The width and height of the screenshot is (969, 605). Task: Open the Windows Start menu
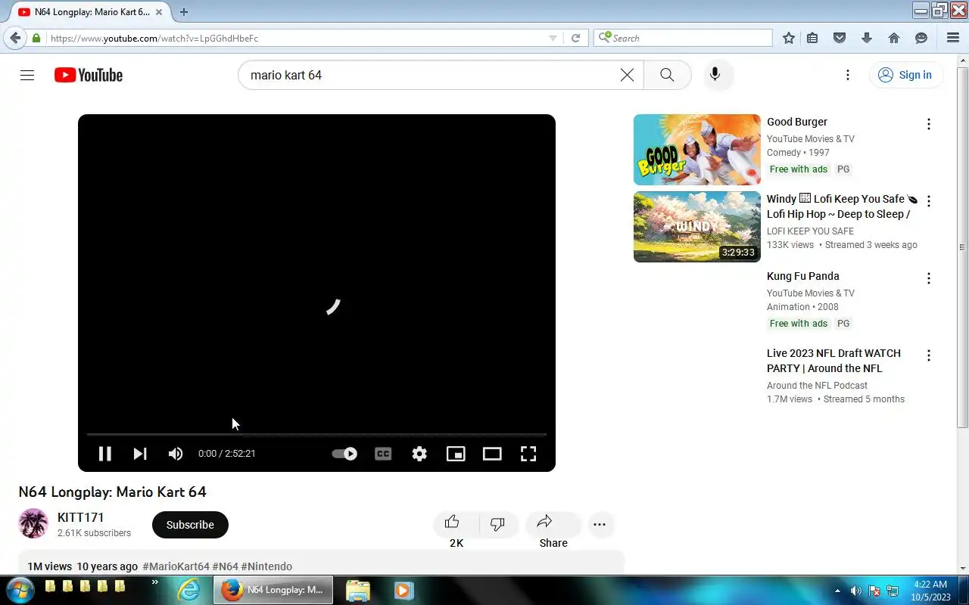point(20,590)
